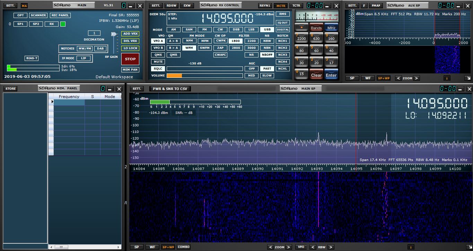
Task: Select the SP+WF view in Main SP
Action: (168, 247)
